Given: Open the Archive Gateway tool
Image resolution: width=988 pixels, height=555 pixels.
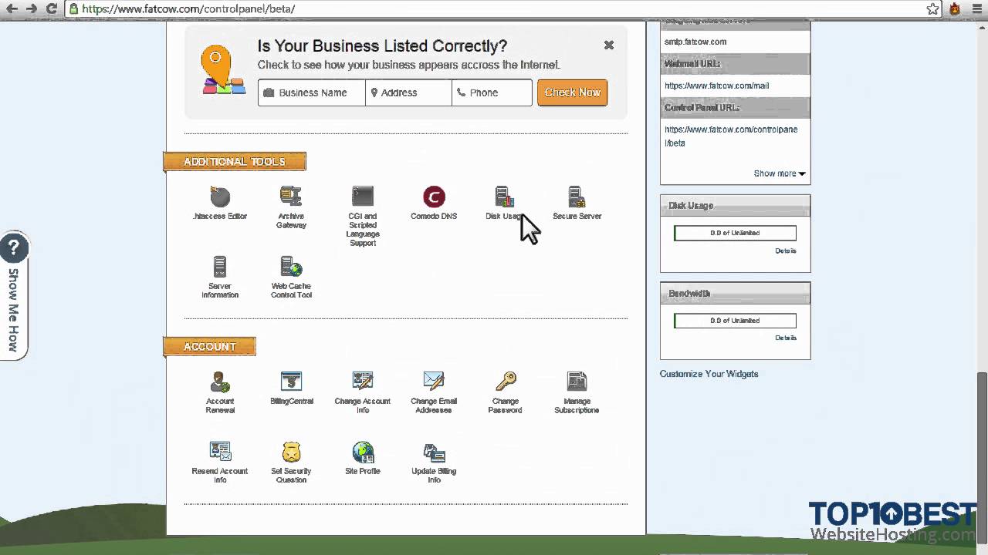Looking at the screenshot, I should pos(291,207).
